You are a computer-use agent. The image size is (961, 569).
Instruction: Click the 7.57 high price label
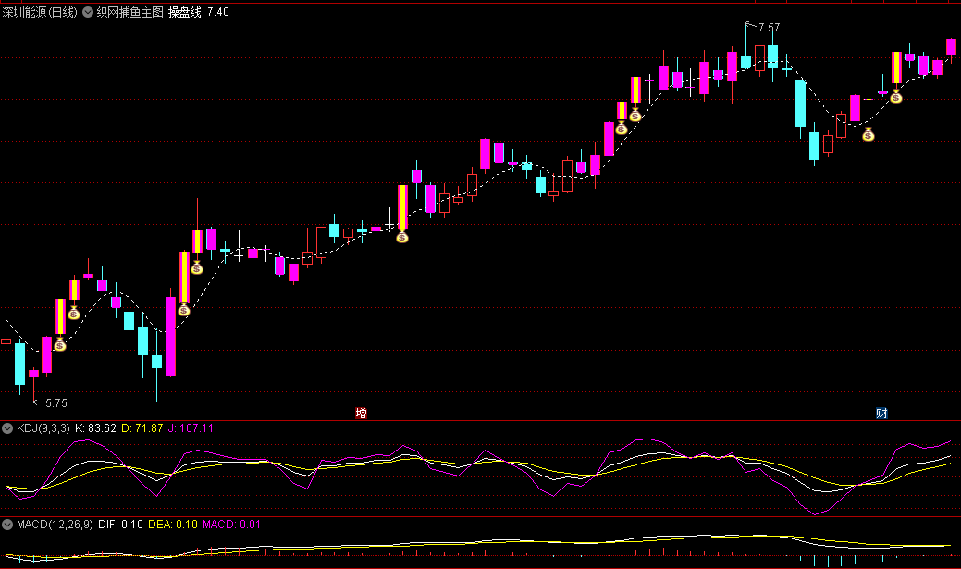(769, 28)
